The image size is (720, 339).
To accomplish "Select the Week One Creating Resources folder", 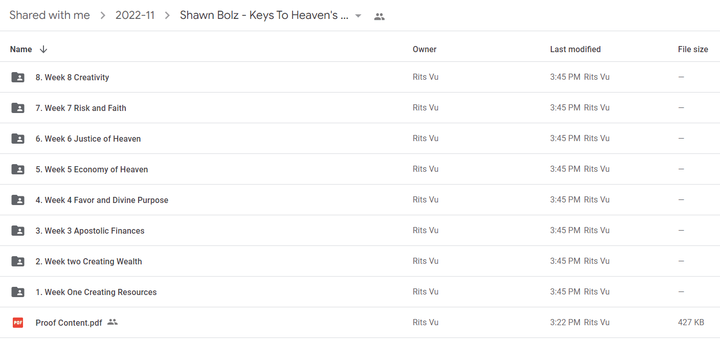I will click(360, 292).
